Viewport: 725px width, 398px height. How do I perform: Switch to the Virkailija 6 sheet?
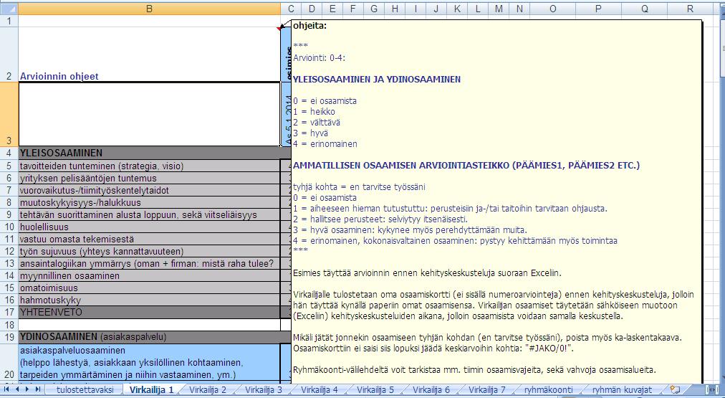point(431,389)
